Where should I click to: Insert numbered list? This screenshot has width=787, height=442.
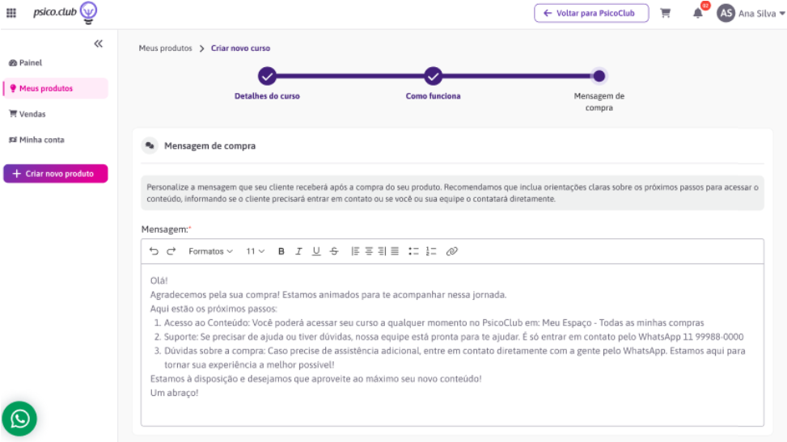coord(431,251)
